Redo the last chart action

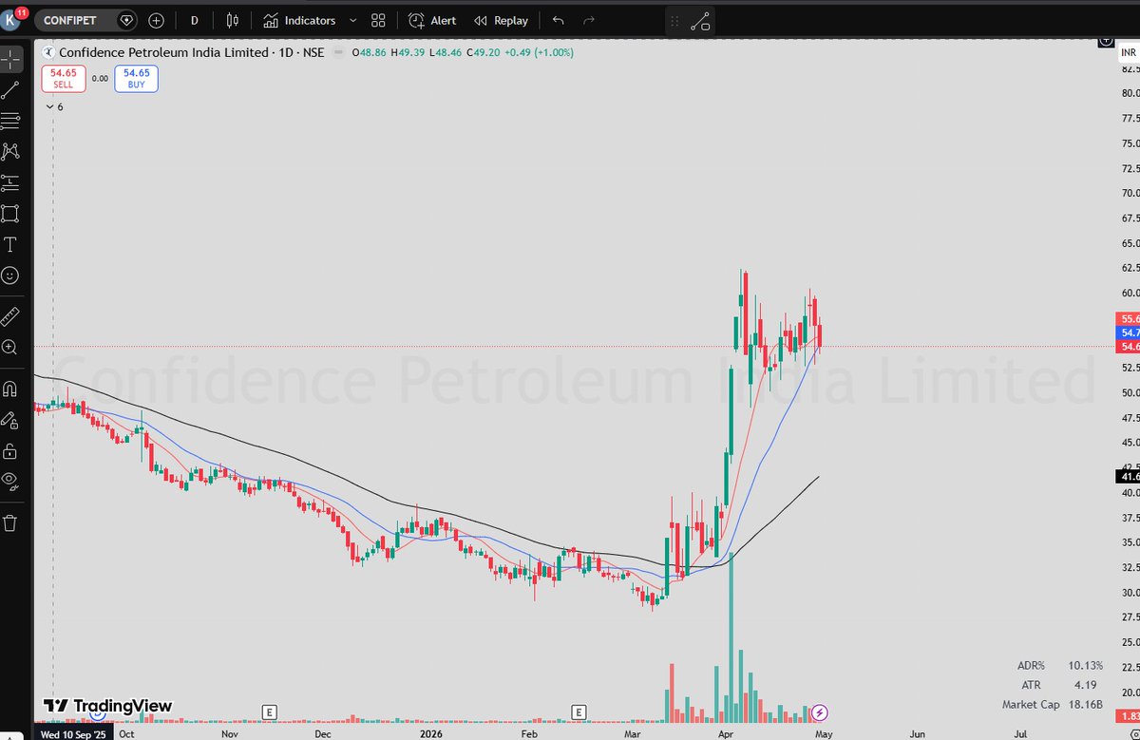[x=589, y=20]
